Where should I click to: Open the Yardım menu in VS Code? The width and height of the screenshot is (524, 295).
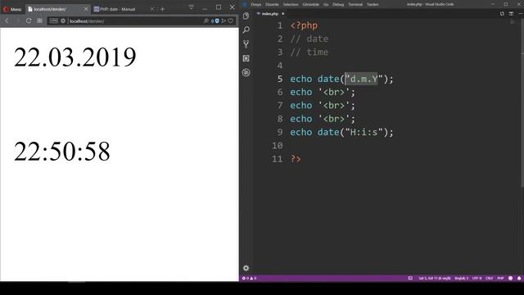click(x=373, y=4)
